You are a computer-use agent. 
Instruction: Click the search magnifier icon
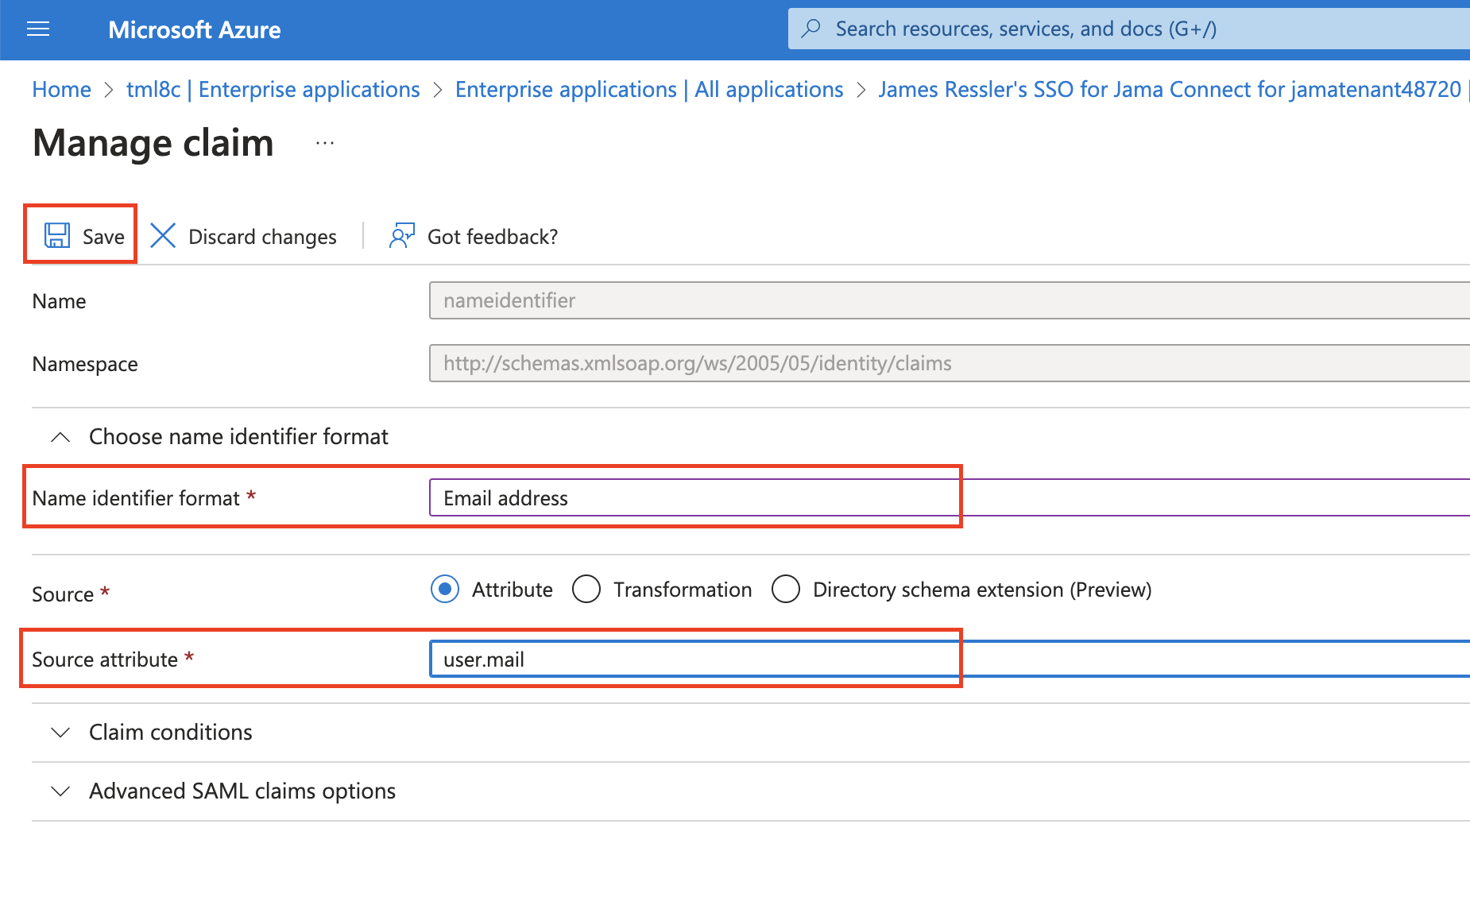[810, 29]
